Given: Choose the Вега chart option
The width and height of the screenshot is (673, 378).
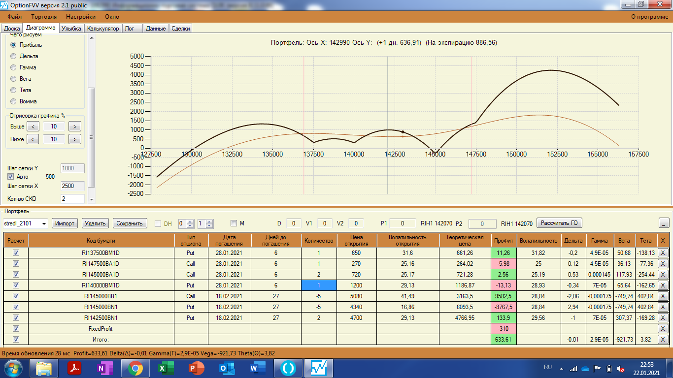Looking at the screenshot, I should pyautogui.click(x=13, y=79).
